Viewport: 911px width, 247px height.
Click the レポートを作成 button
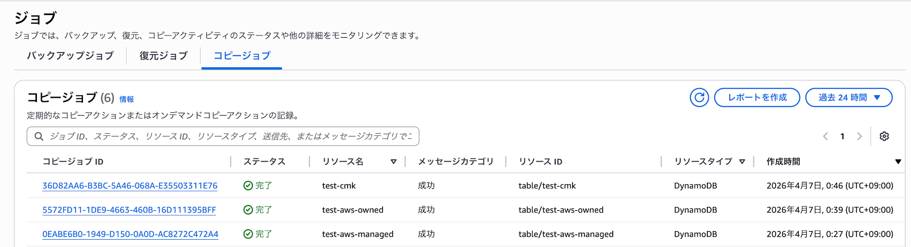757,97
